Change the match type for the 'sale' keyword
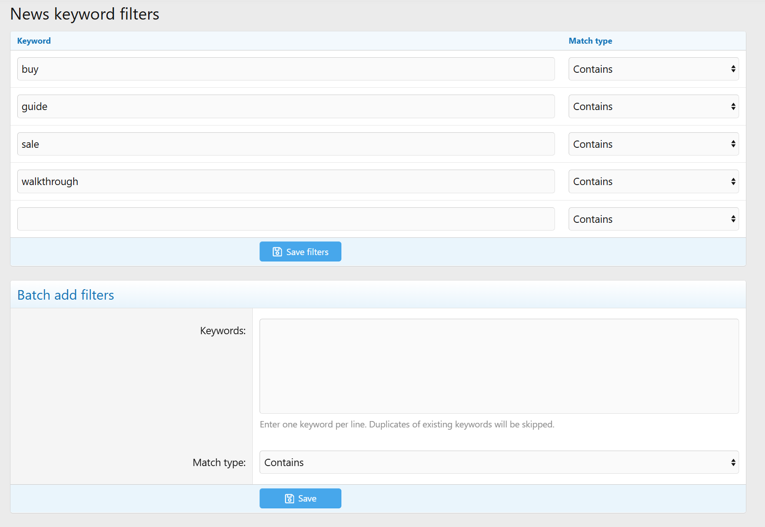The image size is (765, 527). click(x=653, y=144)
